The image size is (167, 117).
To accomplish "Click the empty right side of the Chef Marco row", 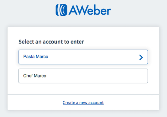I will click(x=117, y=76).
